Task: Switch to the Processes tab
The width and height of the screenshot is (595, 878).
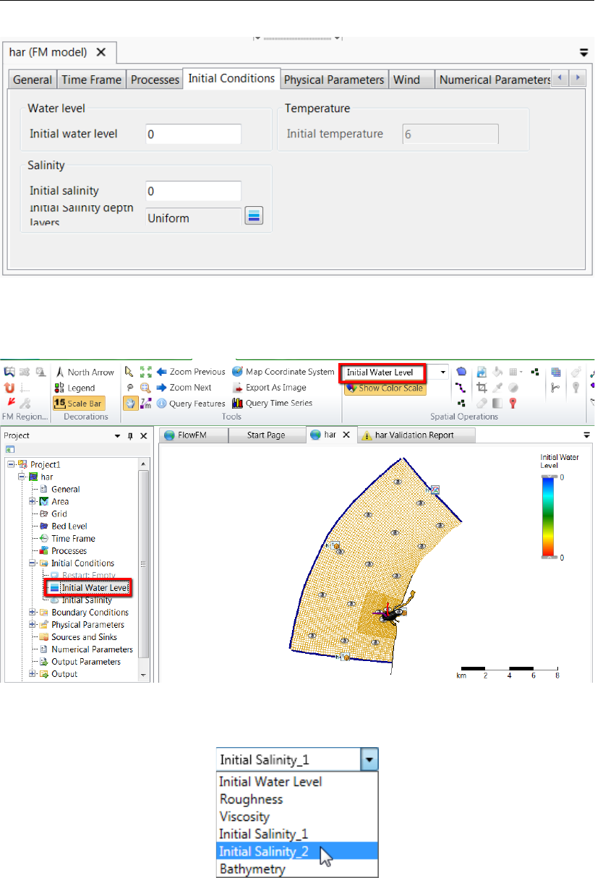Action: pos(154,80)
